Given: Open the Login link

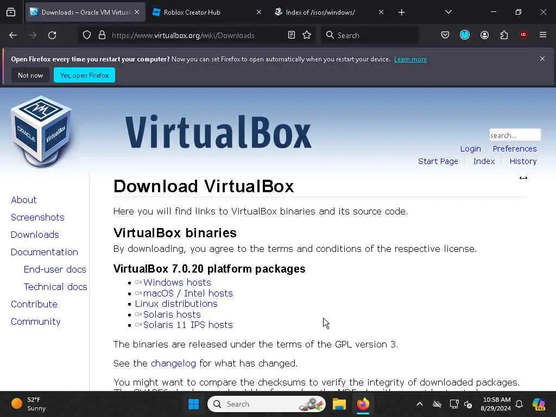Looking at the screenshot, I should (x=471, y=149).
